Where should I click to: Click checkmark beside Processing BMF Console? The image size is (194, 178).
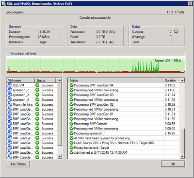tap(71, 124)
